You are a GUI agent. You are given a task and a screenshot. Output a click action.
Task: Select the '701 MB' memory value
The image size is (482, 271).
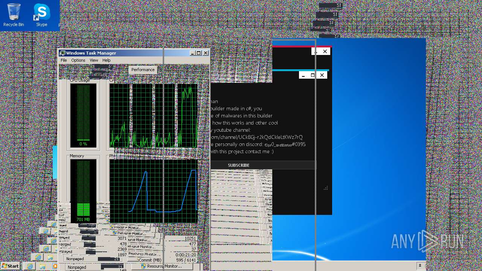[83, 219]
